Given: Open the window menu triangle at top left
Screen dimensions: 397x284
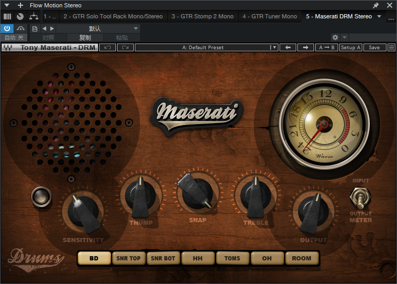Looking at the screenshot, I should pyautogui.click(x=7, y=5).
